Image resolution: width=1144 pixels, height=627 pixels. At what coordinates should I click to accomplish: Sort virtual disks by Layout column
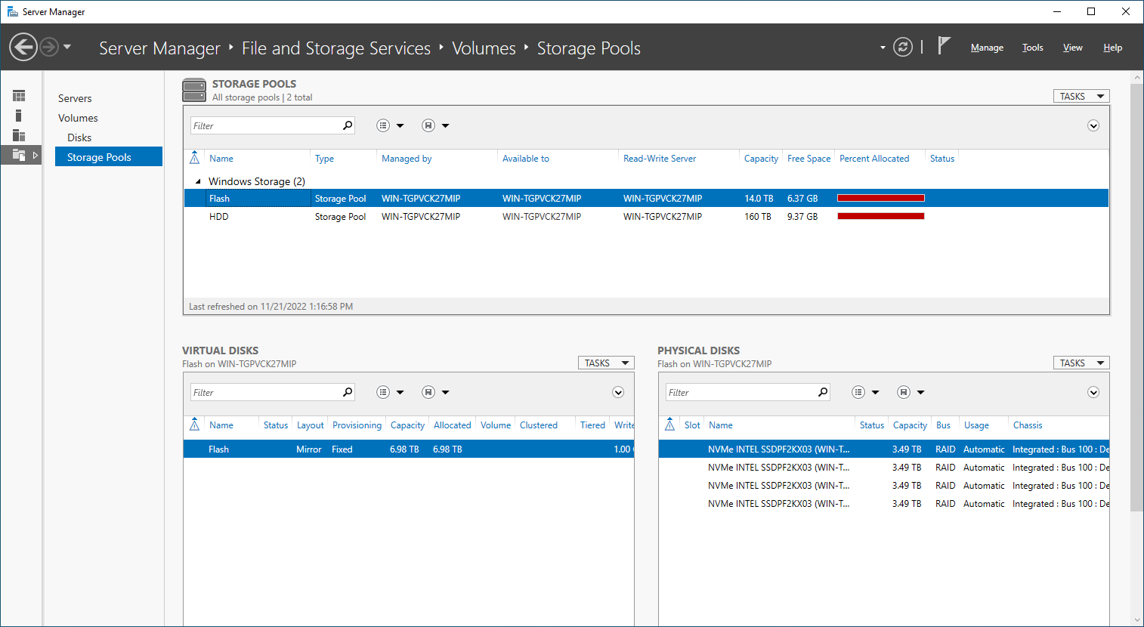pos(310,425)
